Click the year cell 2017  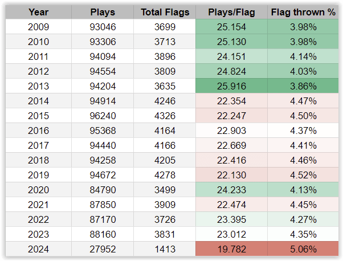39,145
